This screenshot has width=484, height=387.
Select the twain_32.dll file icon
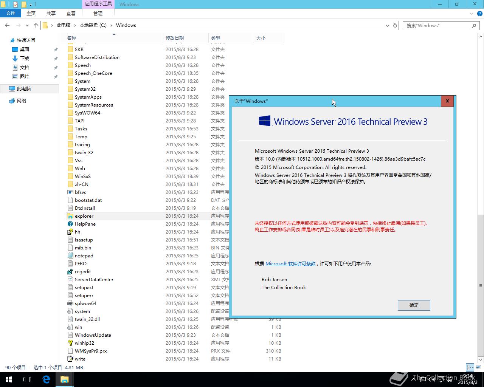pos(70,319)
